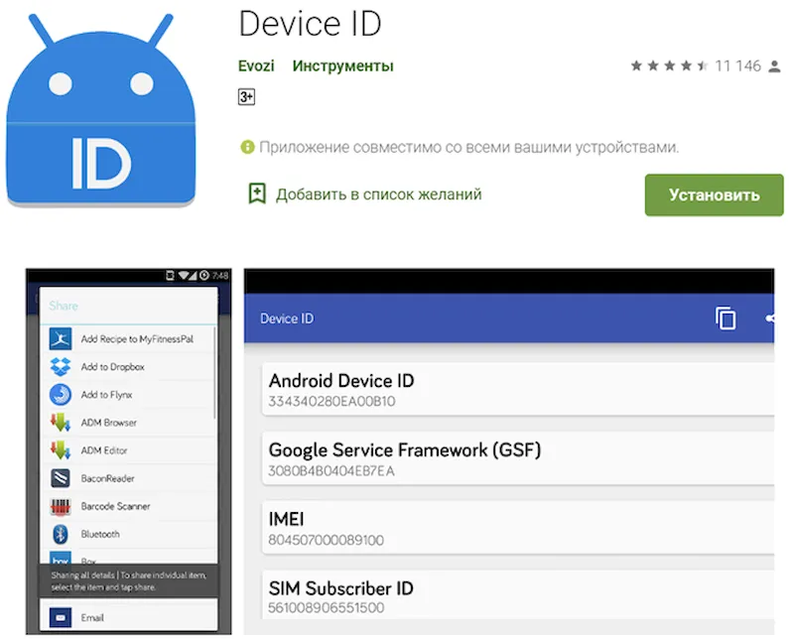
Task: Click the Dropbox icon in share list
Action: [61, 366]
